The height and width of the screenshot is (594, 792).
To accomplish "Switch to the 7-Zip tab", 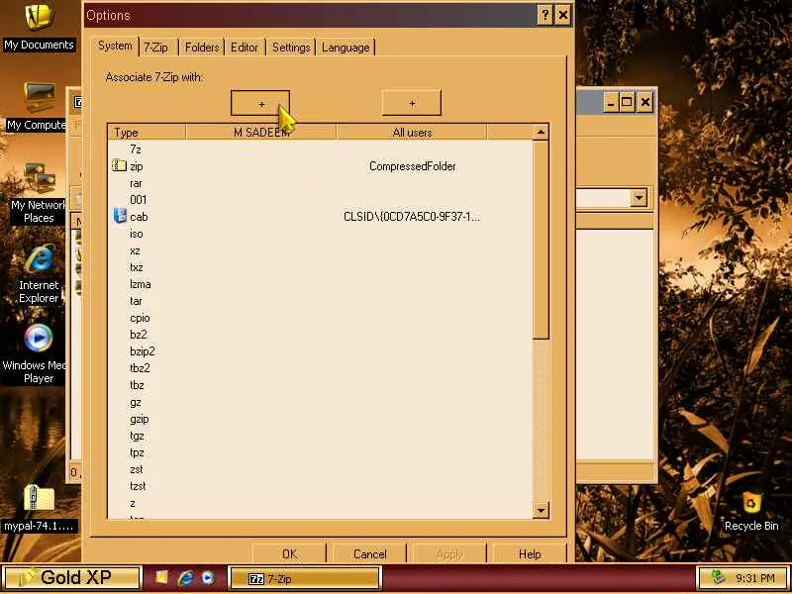I will pos(155,48).
